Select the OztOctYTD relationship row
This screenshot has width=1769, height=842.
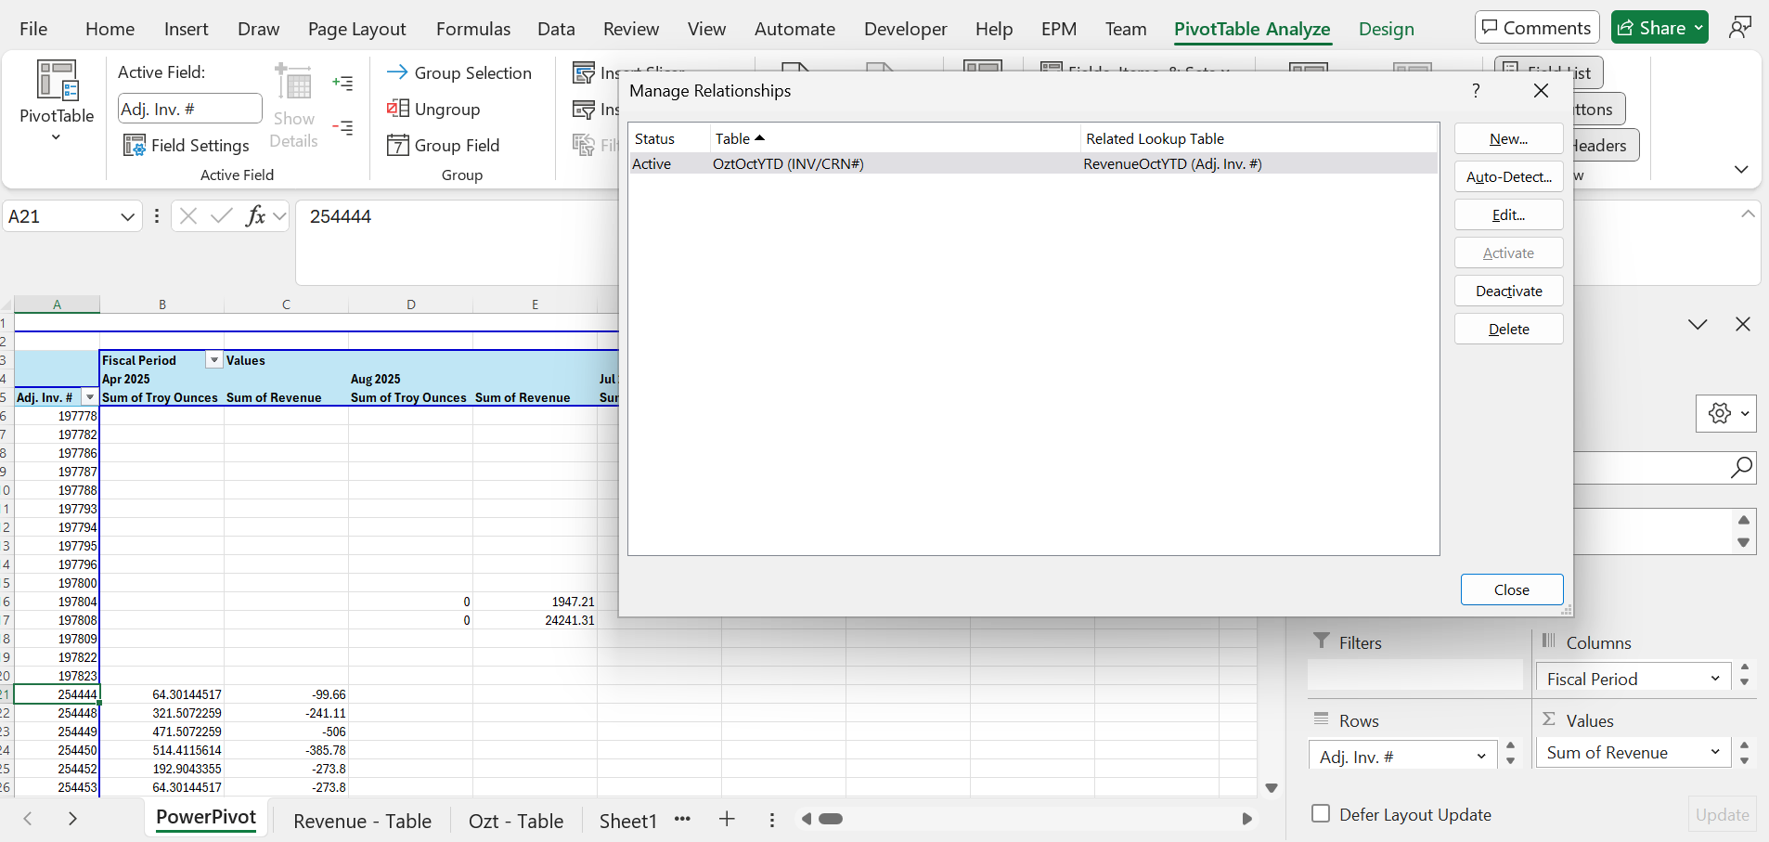pyautogui.click(x=1033, y=163)
